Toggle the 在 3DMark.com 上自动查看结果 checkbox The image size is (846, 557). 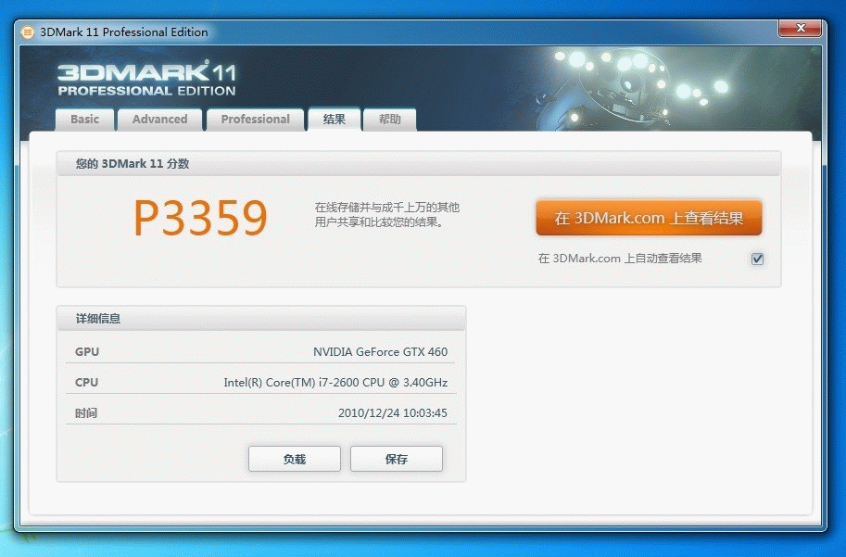coord(757,259)
